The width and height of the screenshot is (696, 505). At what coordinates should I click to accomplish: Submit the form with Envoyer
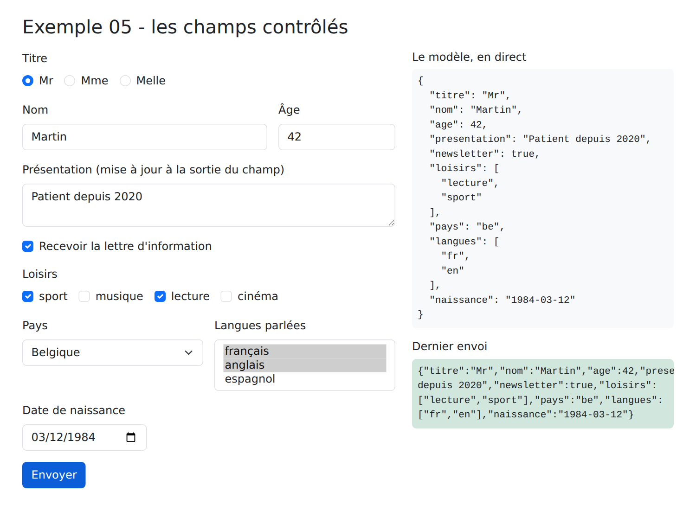(x=54, y=475)
